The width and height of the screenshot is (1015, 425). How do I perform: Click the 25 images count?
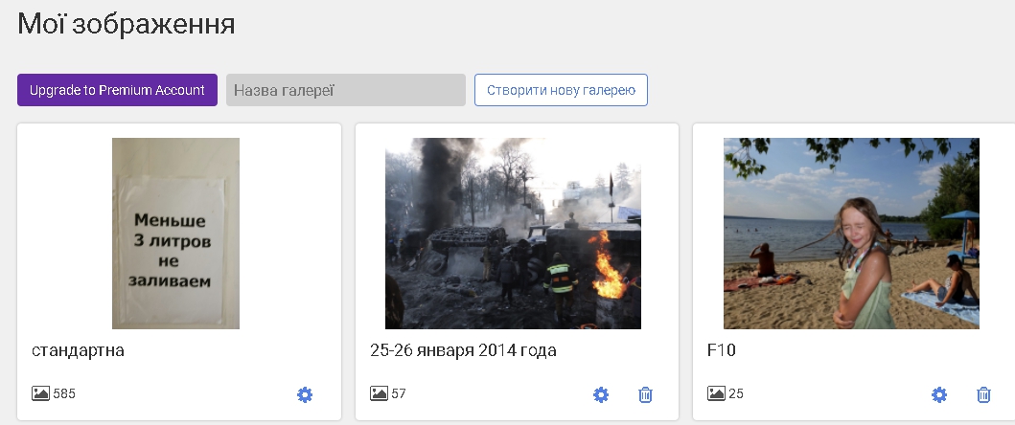(736, 393)
